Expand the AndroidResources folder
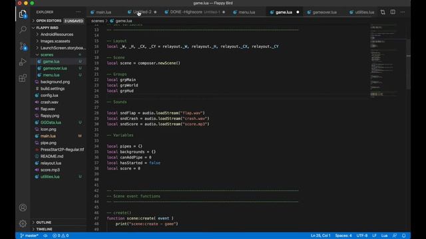 coord(57,35)
